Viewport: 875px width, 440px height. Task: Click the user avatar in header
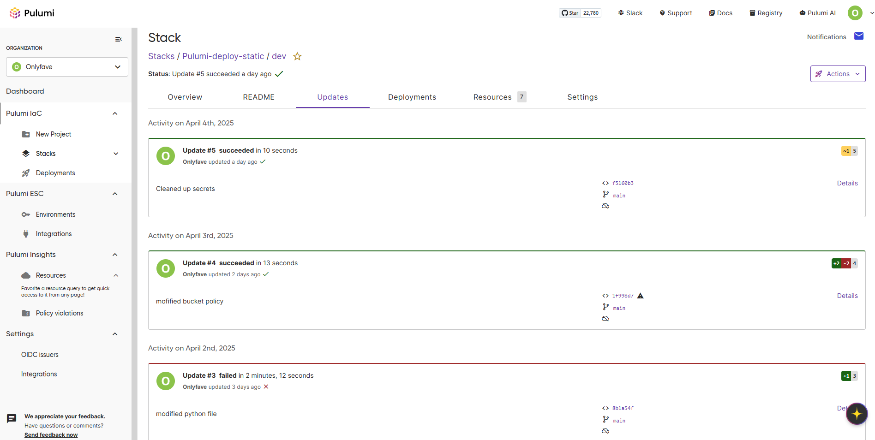click(855, 13)
